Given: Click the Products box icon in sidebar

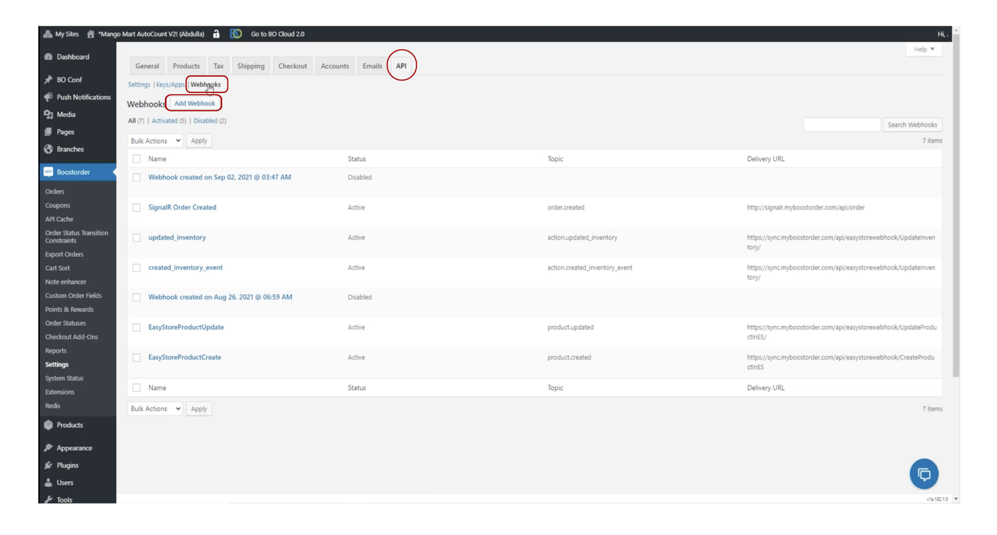Looking at the screenshot, I should [x=49, y=425].
